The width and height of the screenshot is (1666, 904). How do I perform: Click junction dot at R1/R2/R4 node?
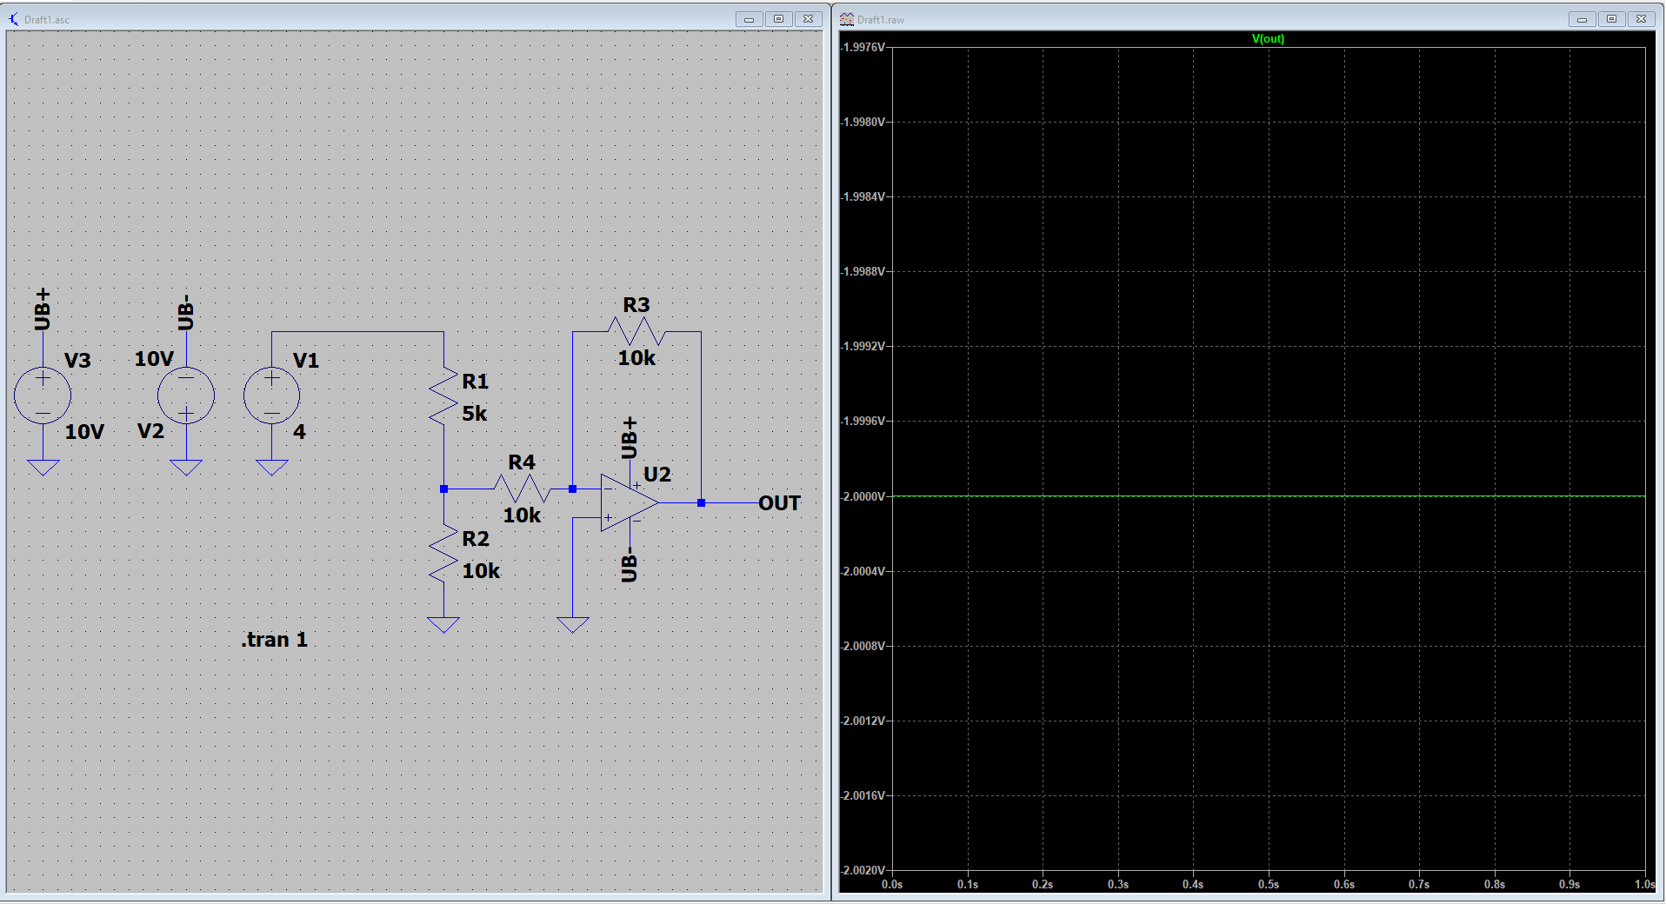tap(444, 489)
